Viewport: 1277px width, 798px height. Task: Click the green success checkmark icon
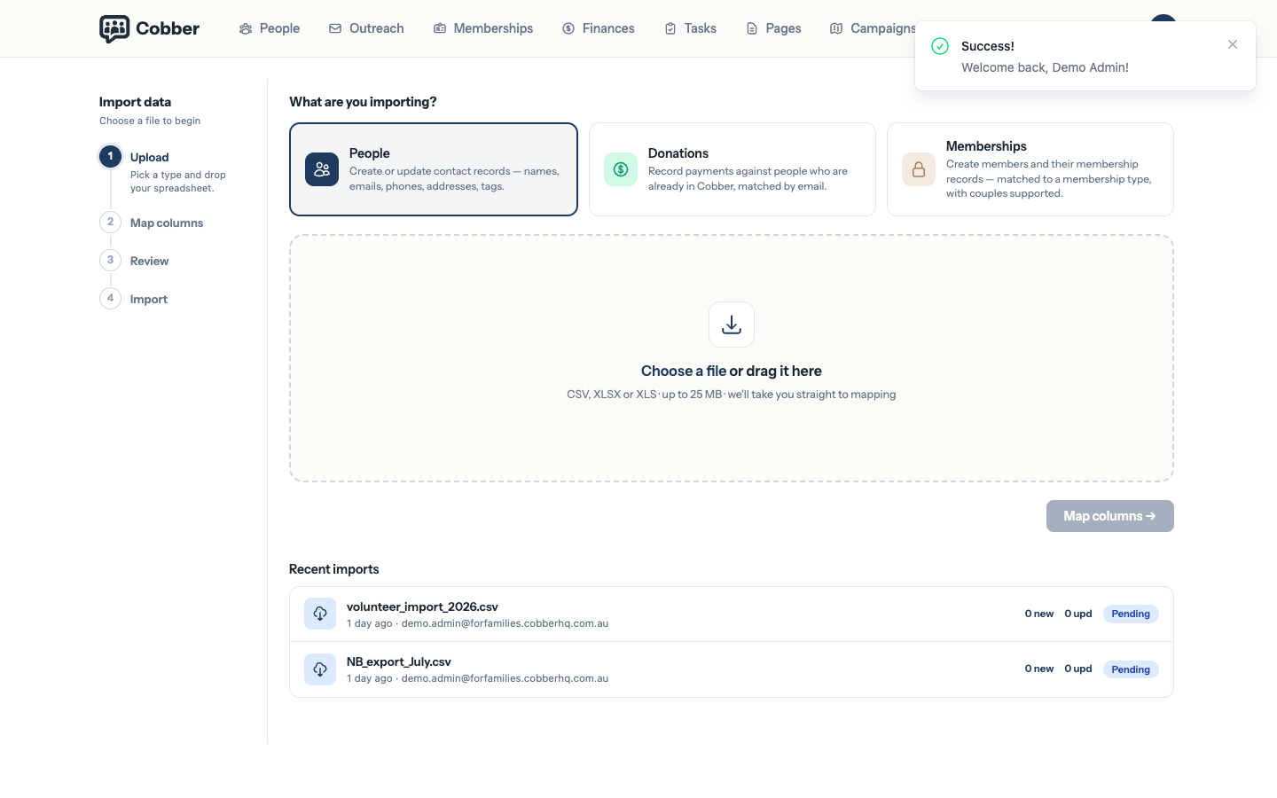point(940,46)
